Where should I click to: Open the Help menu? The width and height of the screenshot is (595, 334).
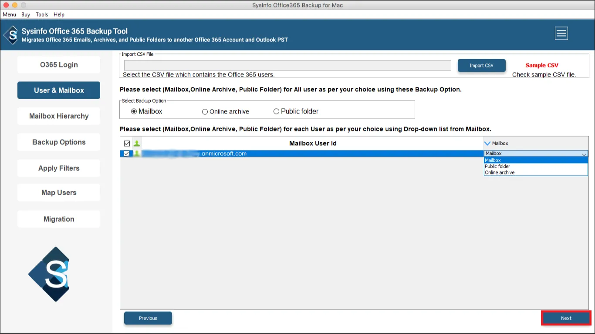59,14
